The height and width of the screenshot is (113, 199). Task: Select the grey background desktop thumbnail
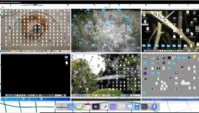pos(170,75)
